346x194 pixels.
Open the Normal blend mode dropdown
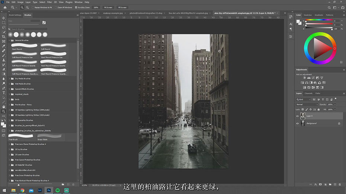[307, 105]
